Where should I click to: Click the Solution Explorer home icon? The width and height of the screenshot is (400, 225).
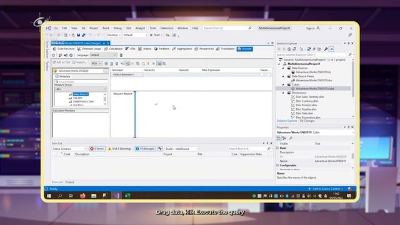pyautogui.click(x=289, y=49)
